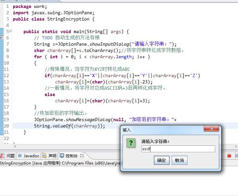This screenshot has width=238, height=196.
Task: Click the red Terminate button in console toolbar
Action: pos(229,156)
